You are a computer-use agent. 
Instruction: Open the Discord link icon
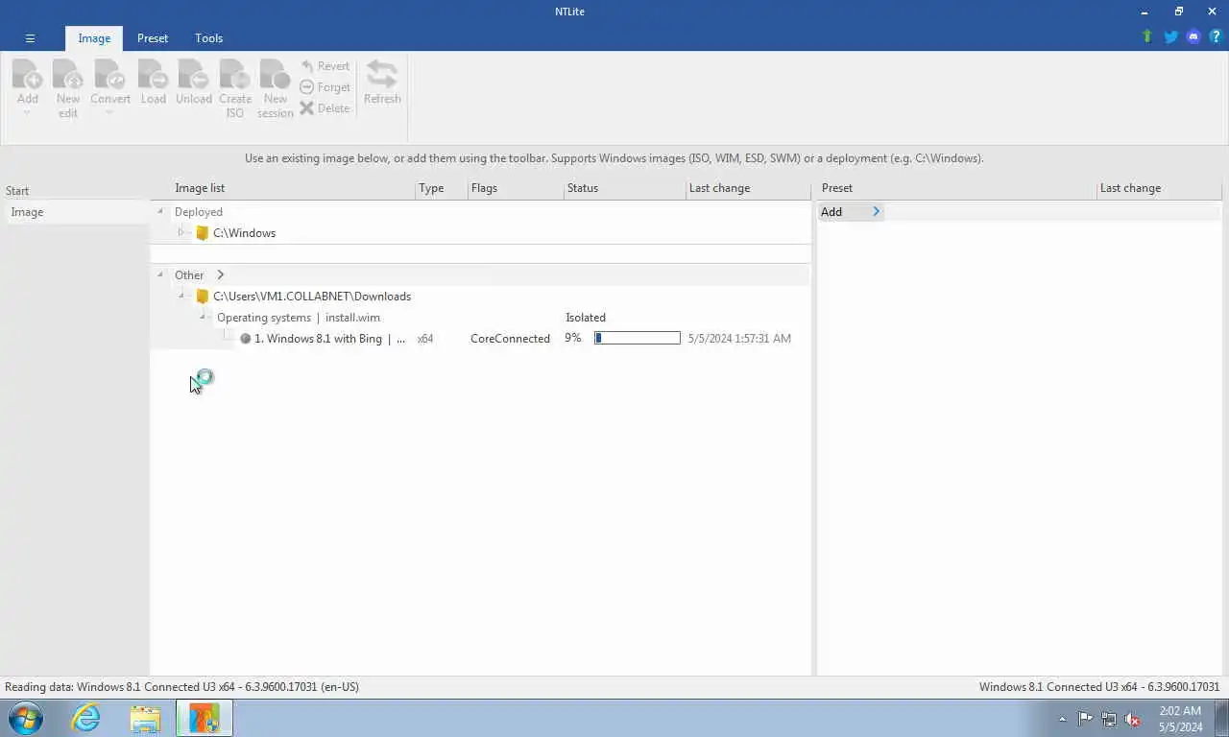click(1193, 36)
